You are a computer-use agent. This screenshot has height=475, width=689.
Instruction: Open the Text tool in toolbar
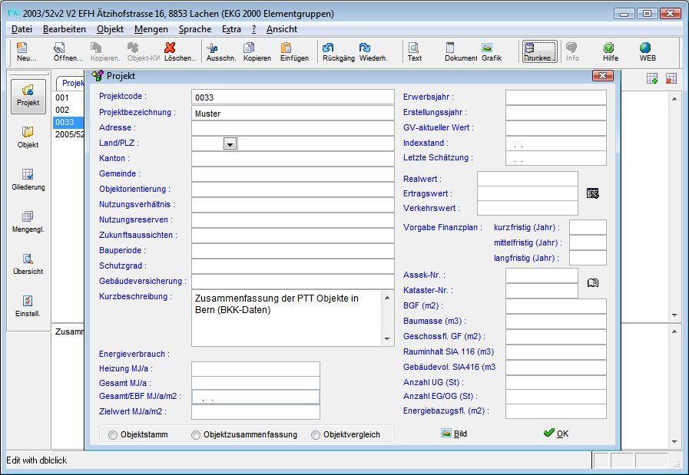414,51
